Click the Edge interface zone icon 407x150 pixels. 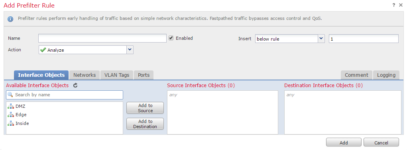click(x=11, y=115)
